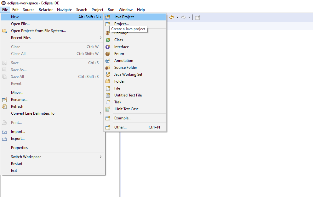Select Import from the File menu

click(18, 132)
